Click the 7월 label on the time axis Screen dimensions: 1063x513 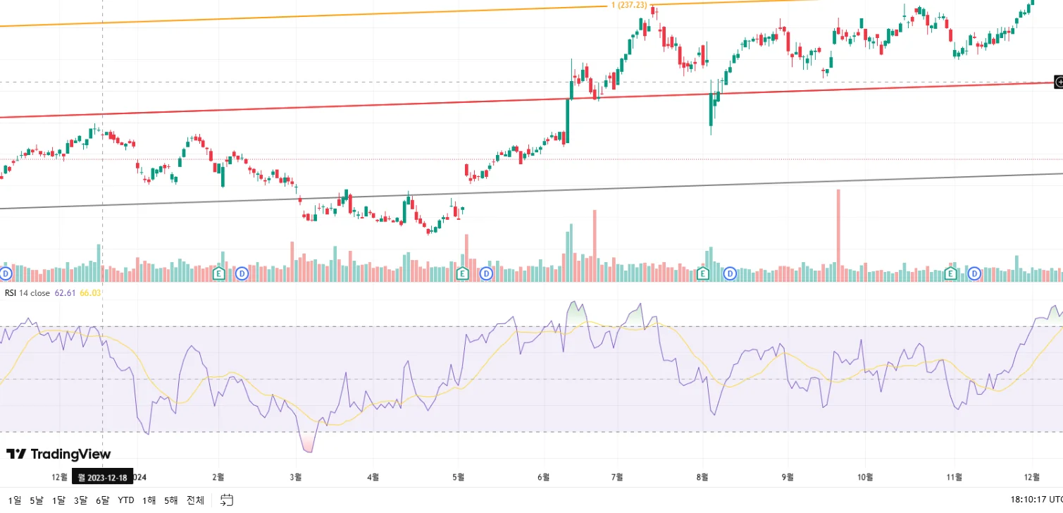(618, 477)
